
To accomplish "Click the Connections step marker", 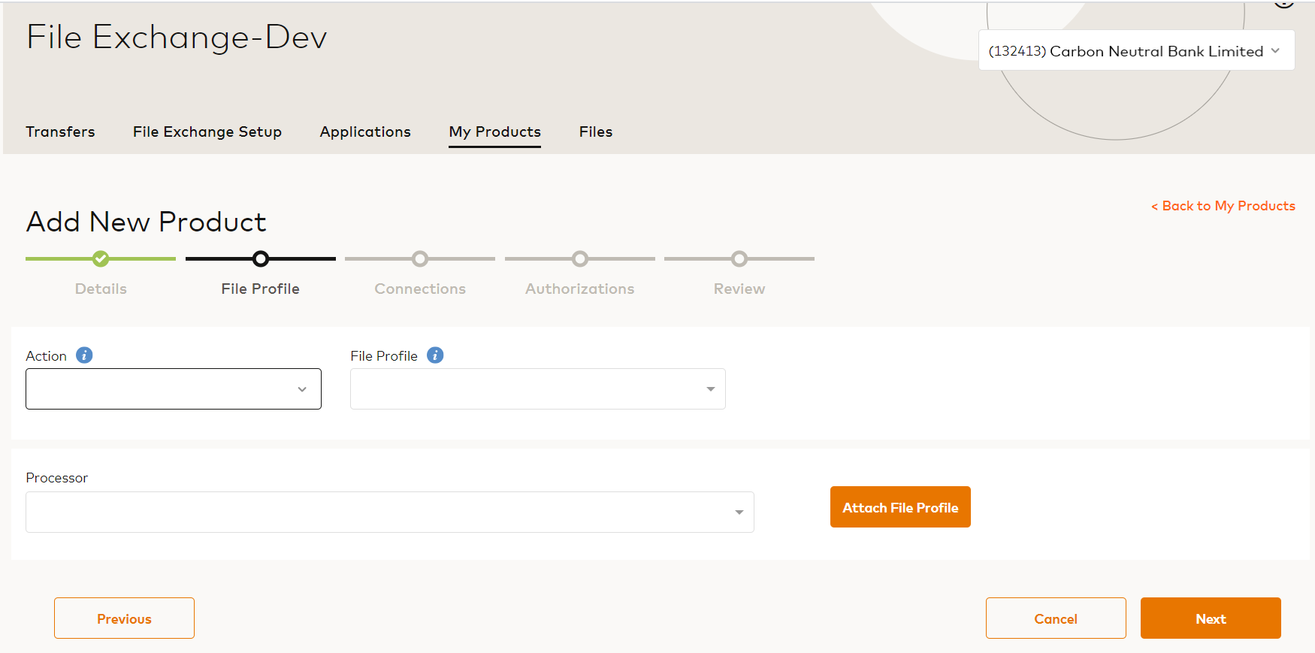I will point(420,258).
